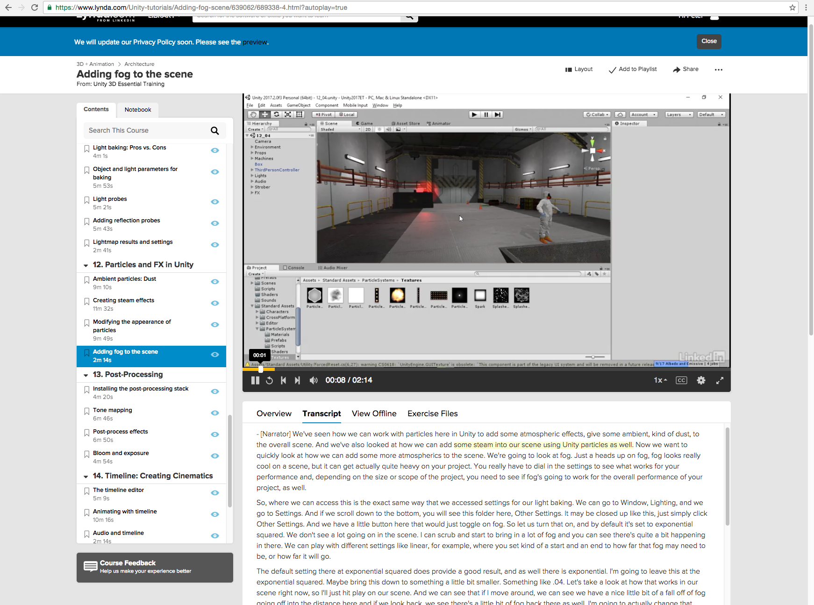
Task: Bookmark Light baking: Pros vs. Cons
Action: (86, 149)
